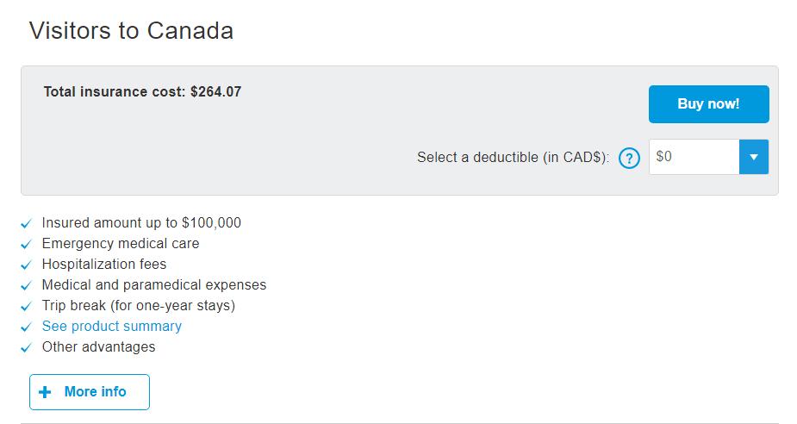Open the See product summary link
The width and height of the screenshot is (797, 424).
[112, 327]
